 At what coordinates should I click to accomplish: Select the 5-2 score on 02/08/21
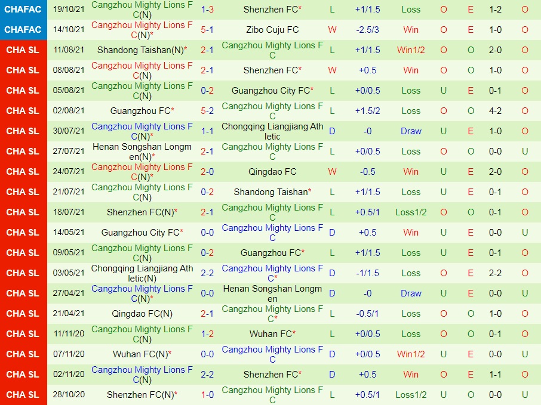coord(207,111)
